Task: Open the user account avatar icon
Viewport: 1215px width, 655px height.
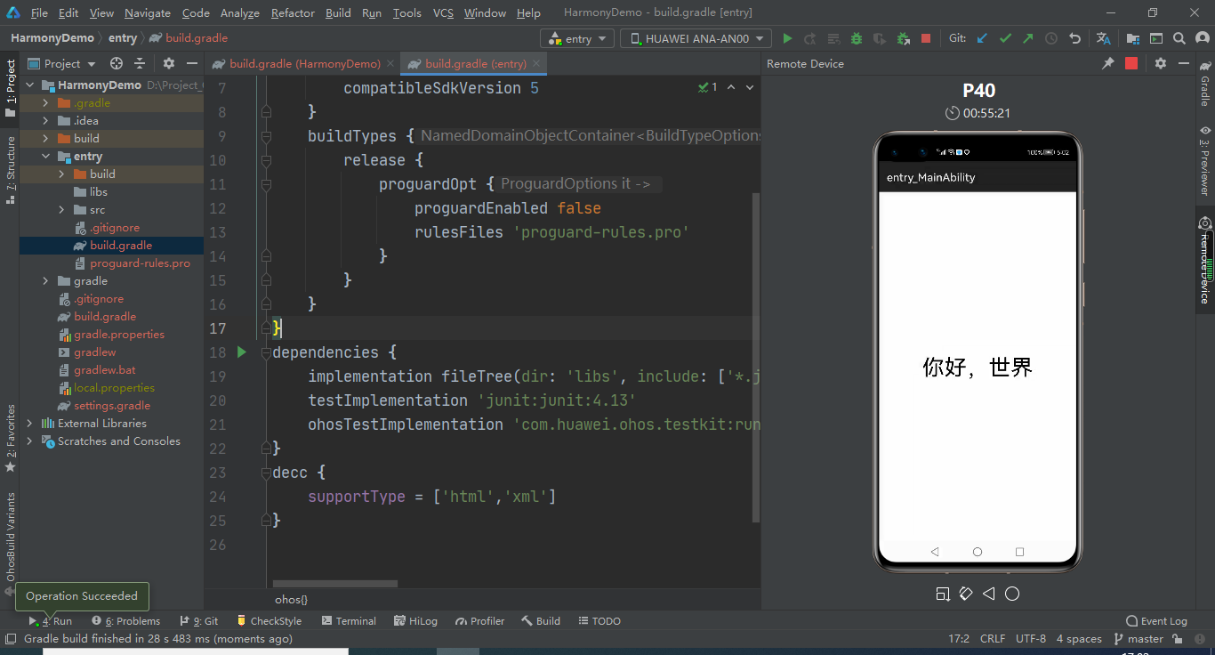Action: (x=1202, y=38)
